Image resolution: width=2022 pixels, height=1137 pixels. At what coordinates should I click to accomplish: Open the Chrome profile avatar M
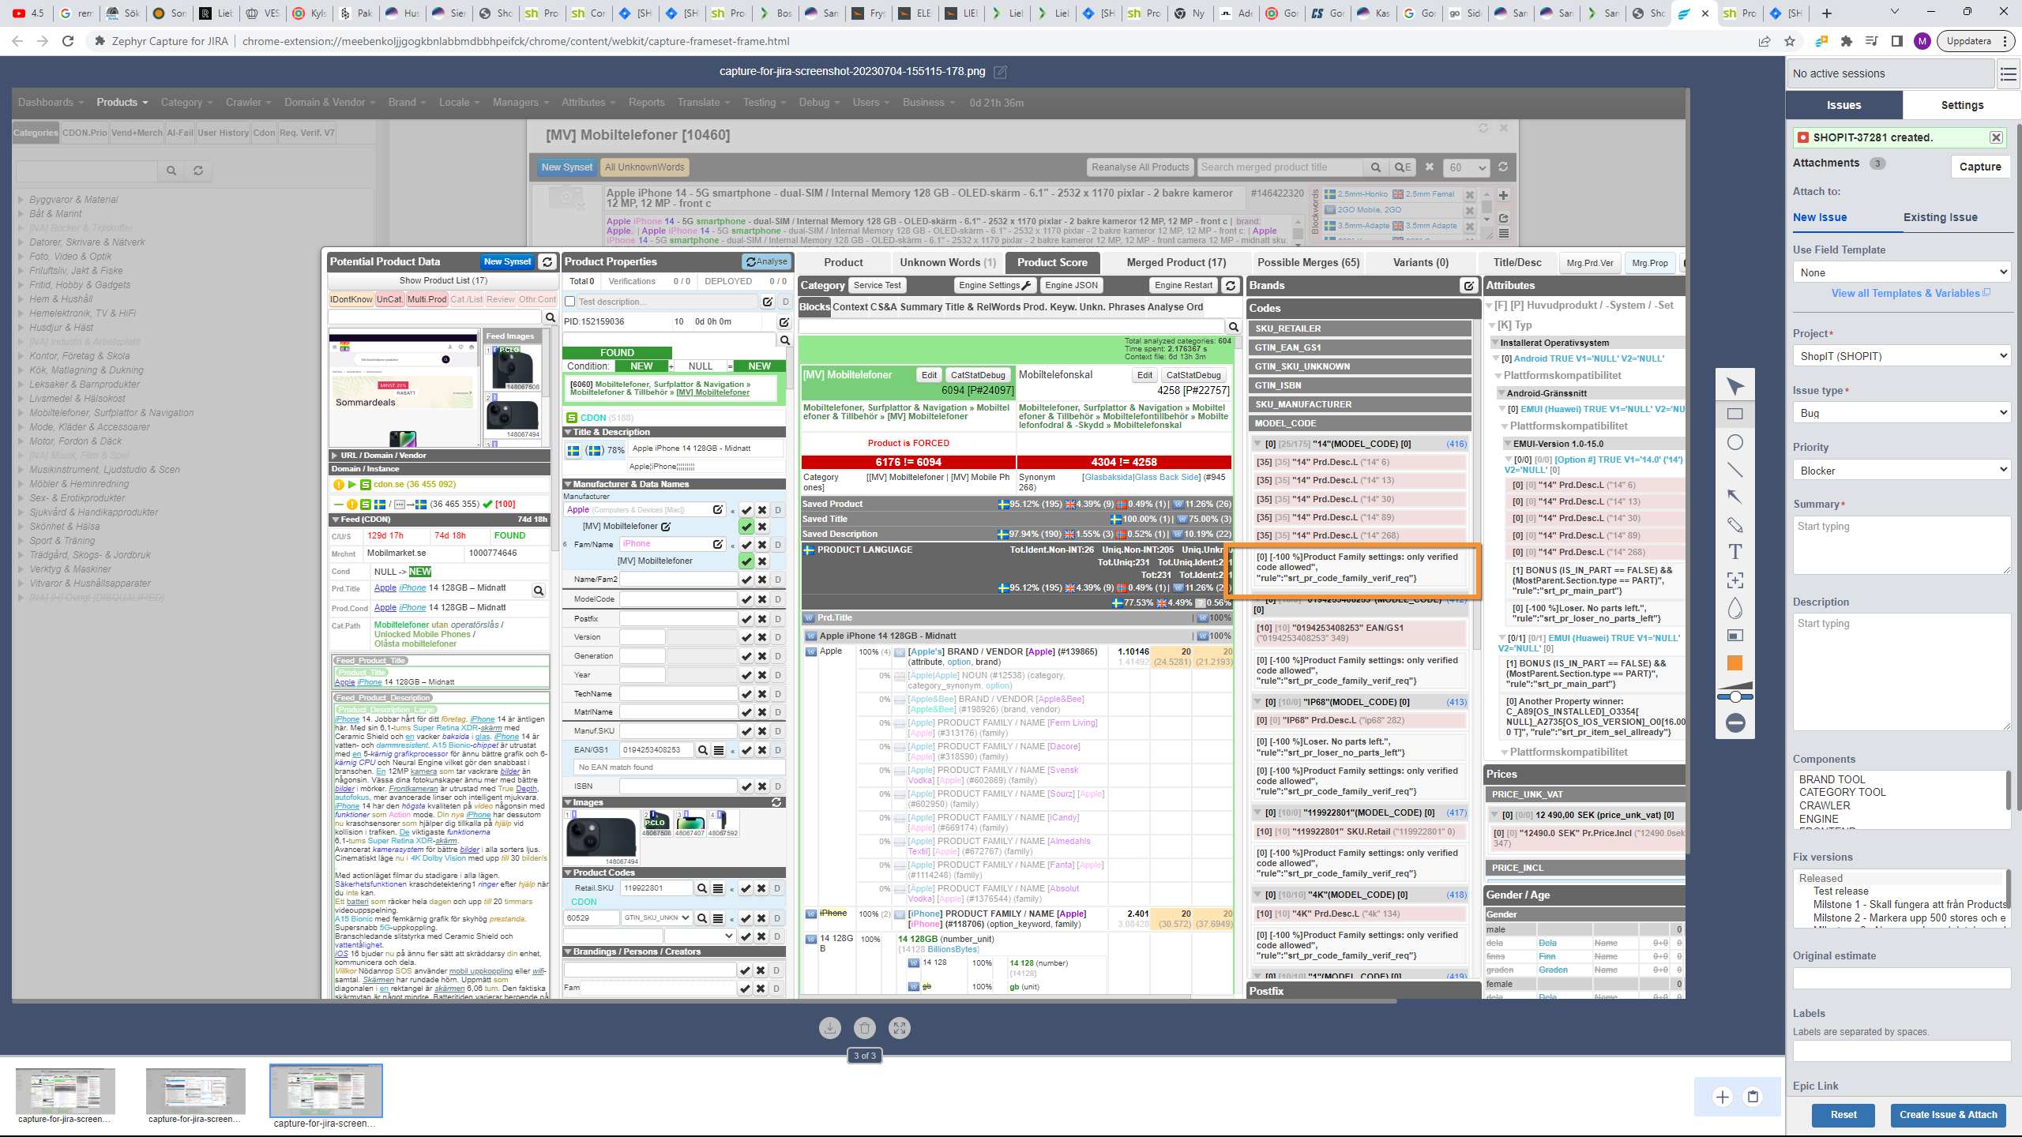[1922, 41]
